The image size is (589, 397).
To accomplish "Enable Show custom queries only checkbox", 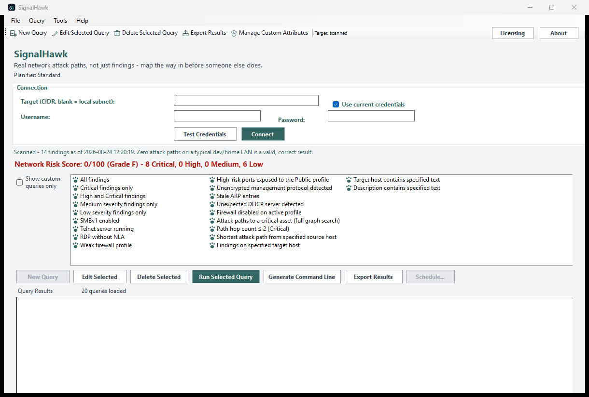I will tap(20, 183).
